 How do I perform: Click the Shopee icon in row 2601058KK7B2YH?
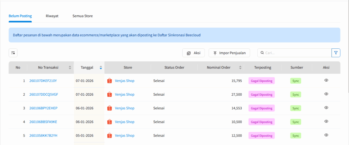point(109,135)
